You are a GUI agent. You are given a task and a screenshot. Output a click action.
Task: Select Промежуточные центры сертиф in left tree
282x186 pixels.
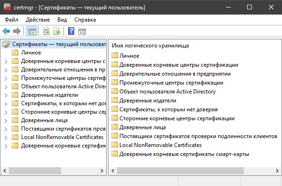[63, 78]
